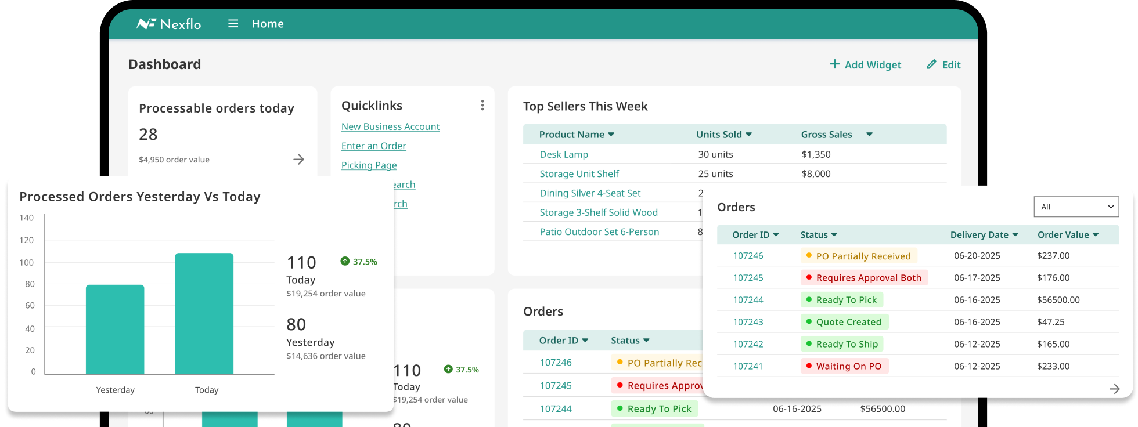Open order 107246 in background Orders table

tap(556, 363)
